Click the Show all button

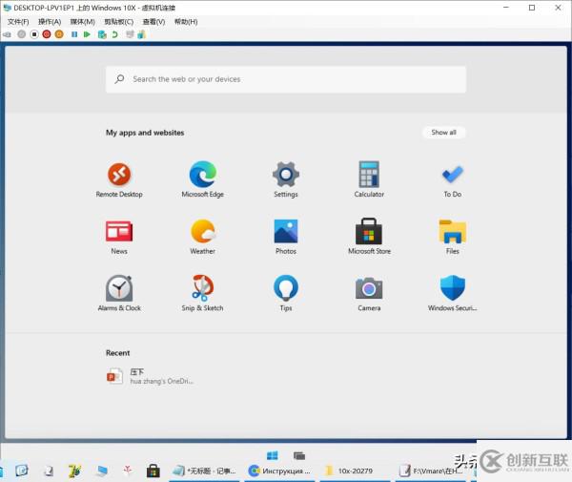point(443,133)
